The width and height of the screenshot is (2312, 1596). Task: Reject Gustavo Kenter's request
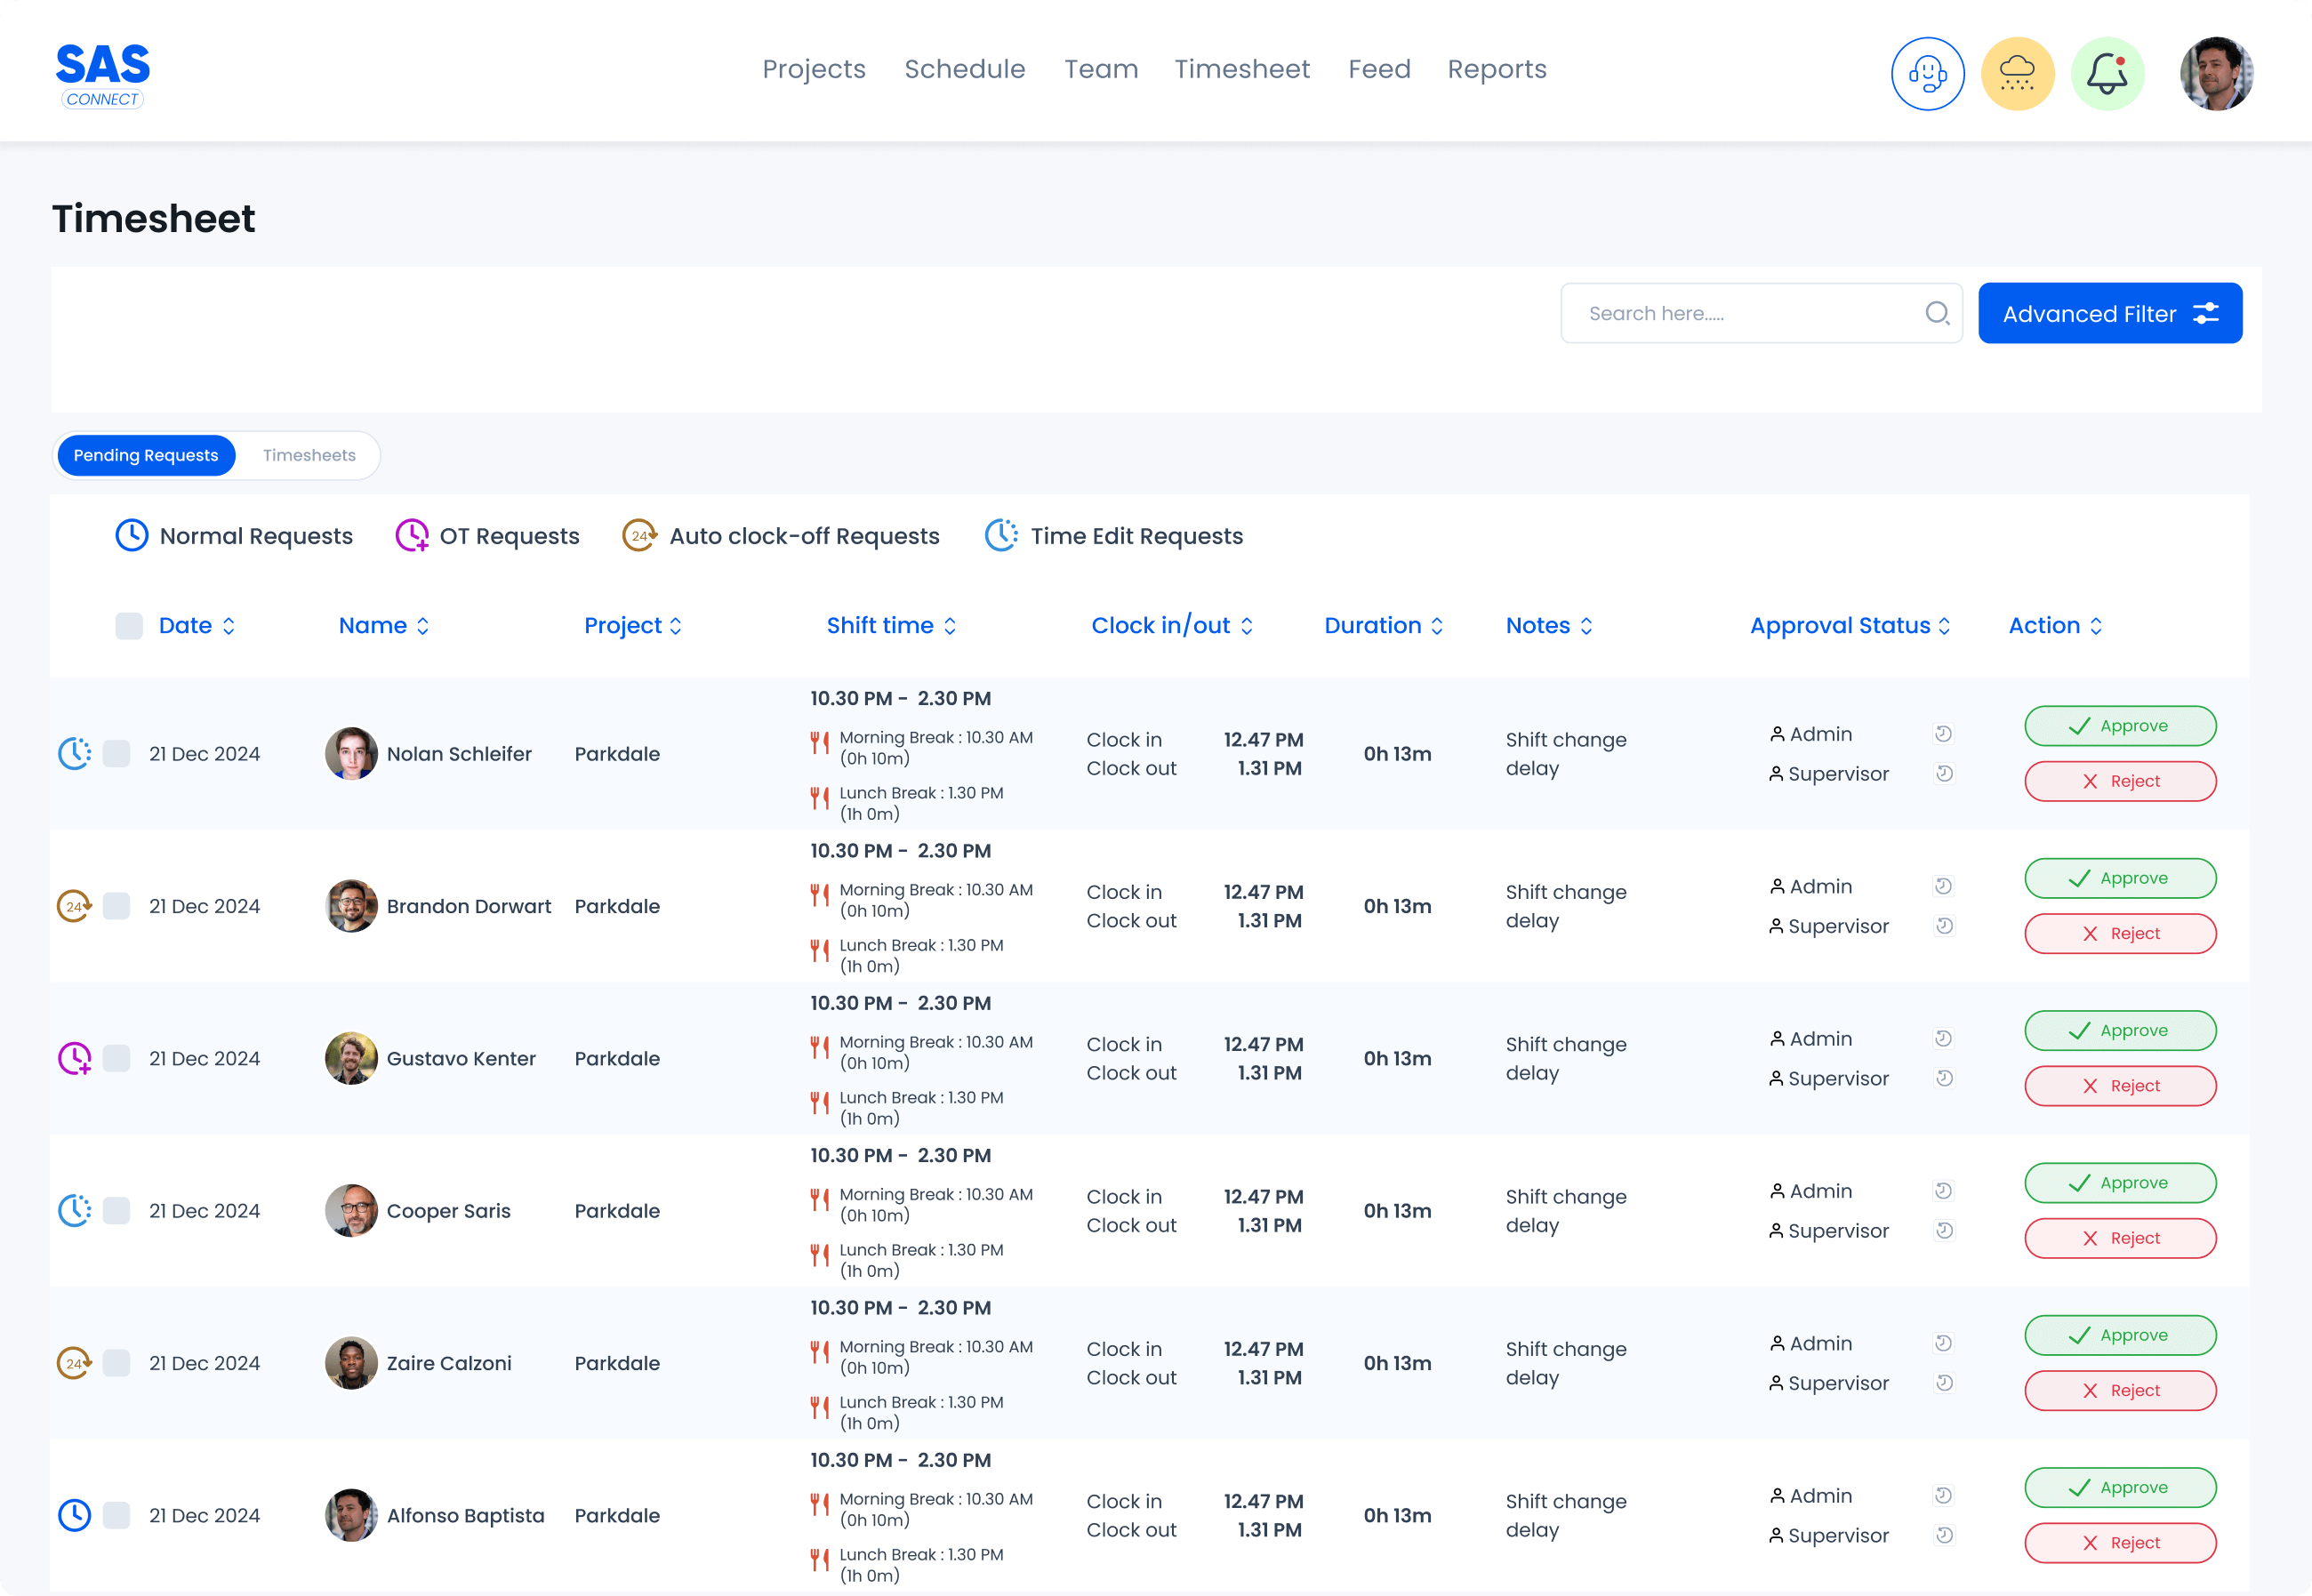coord(2120,1086)
